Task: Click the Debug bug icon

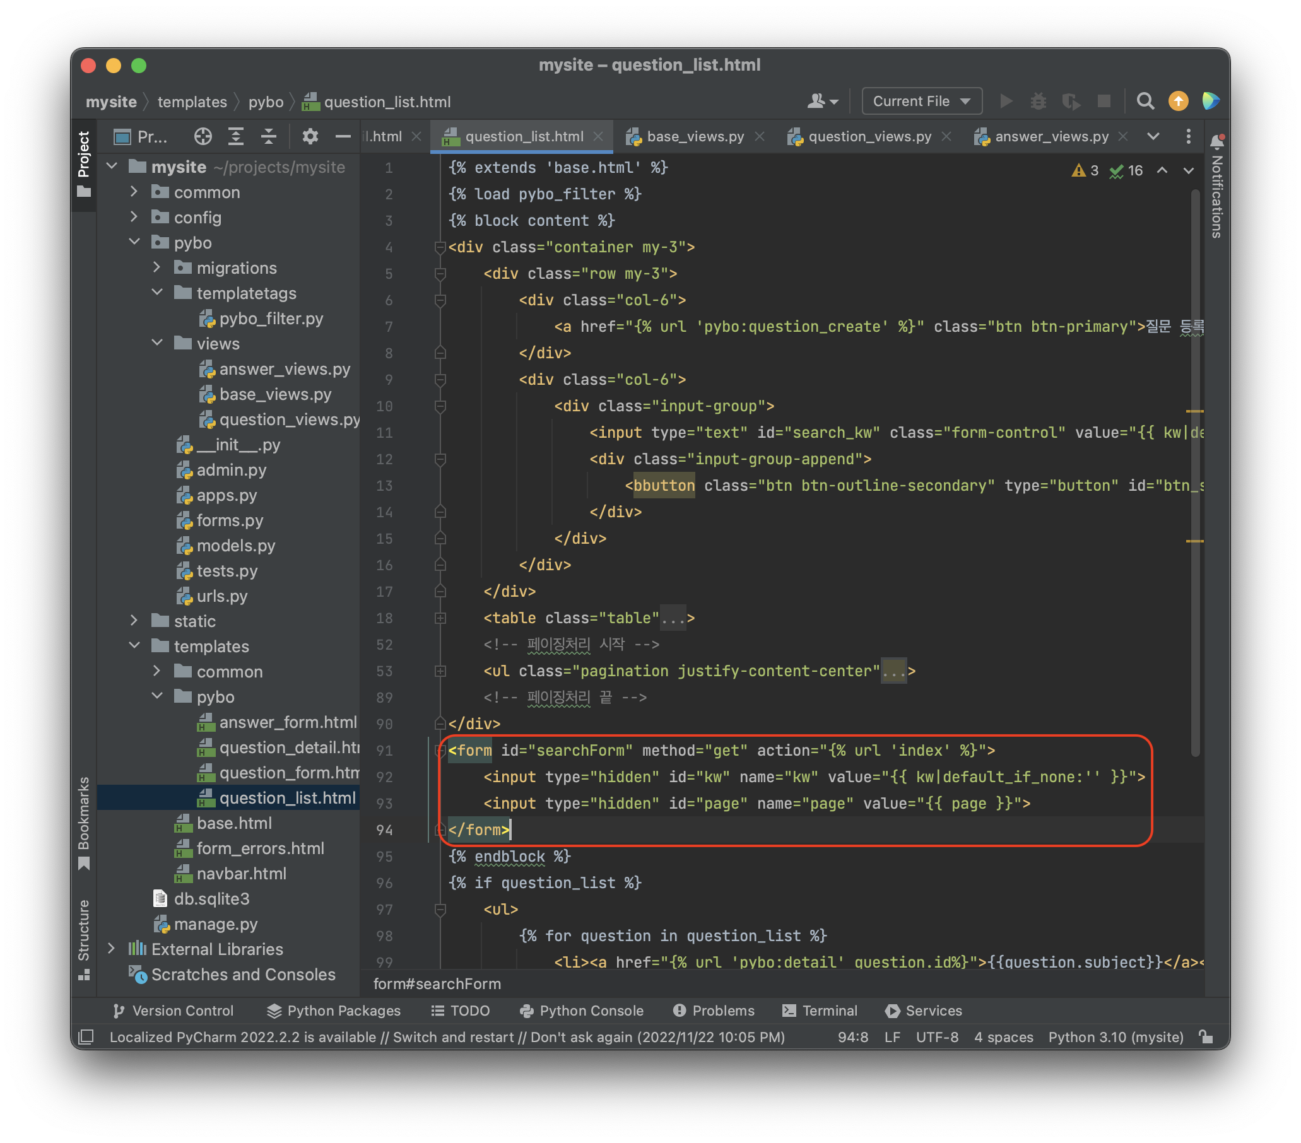Action: pyautogui.click(x=1038, y=101)
